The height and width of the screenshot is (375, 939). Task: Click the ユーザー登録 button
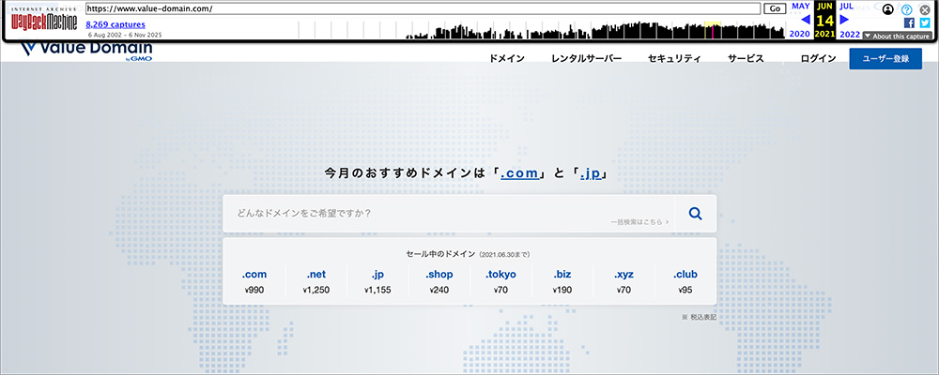coord(885,59)
